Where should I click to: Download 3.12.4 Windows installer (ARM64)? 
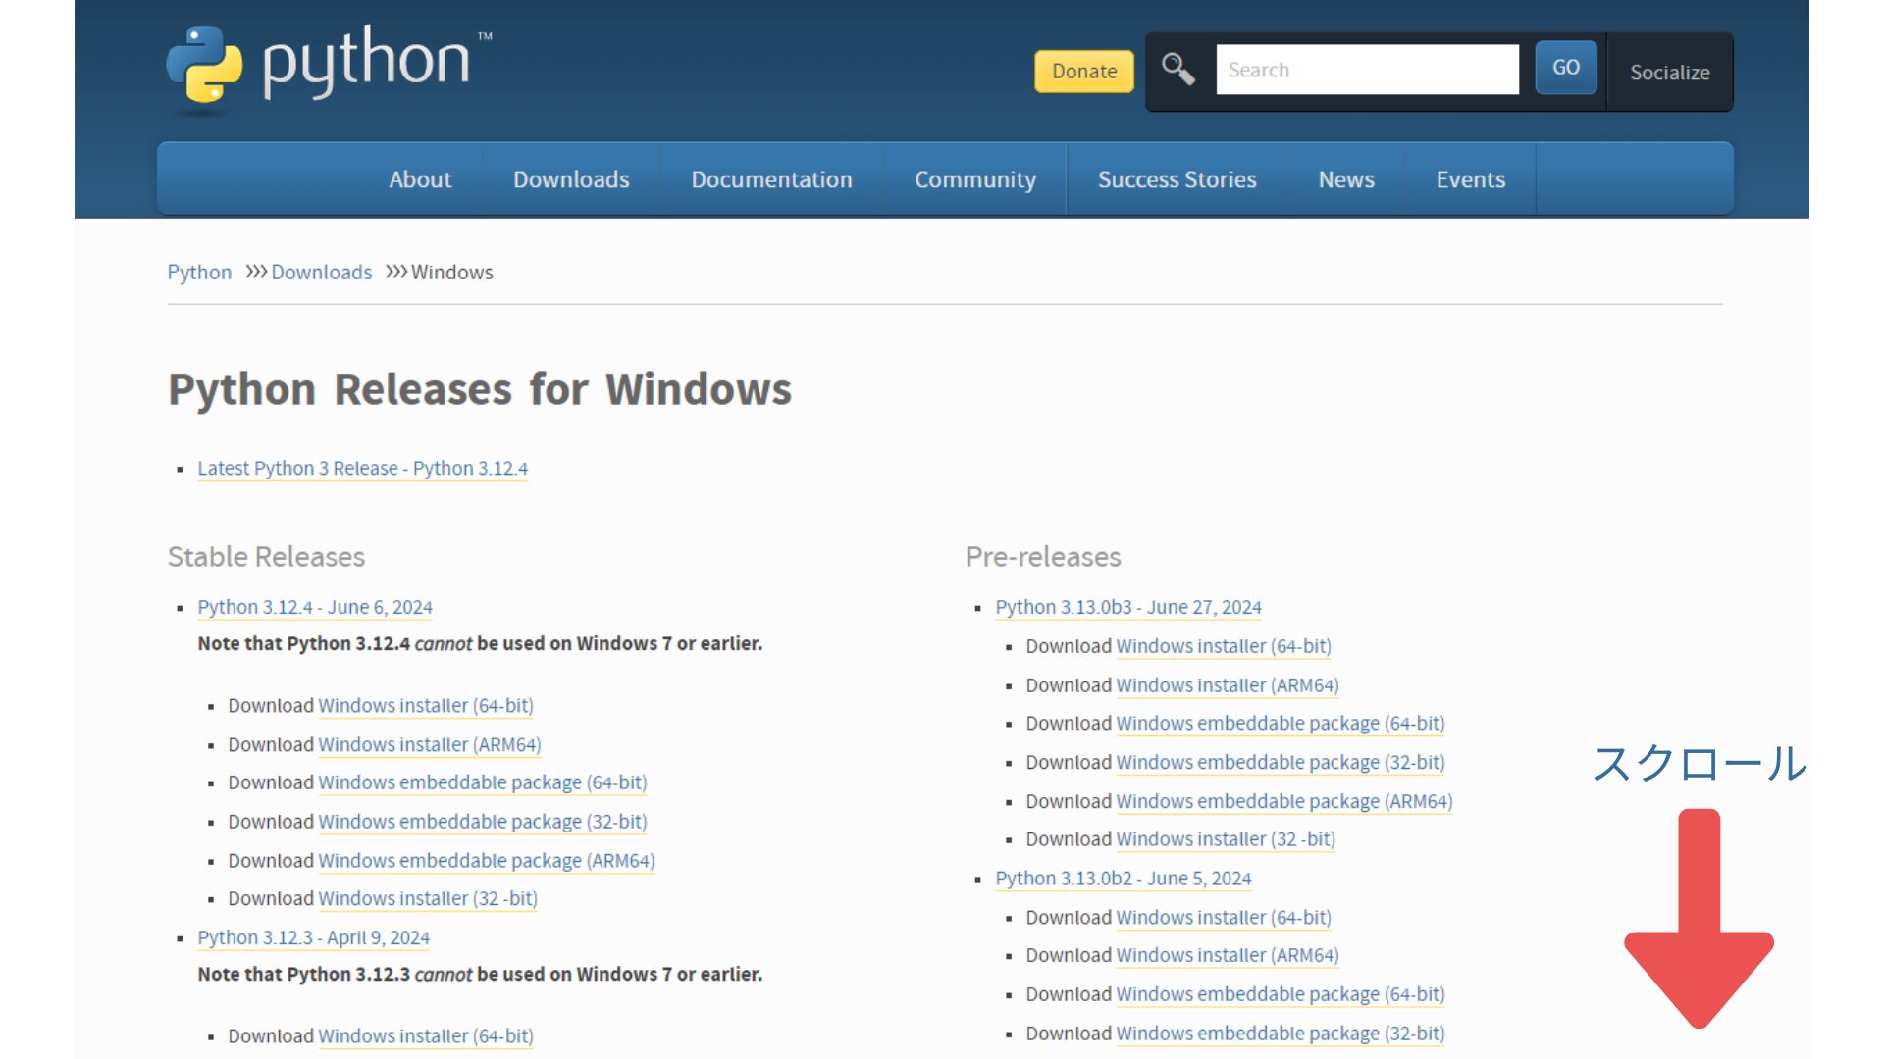[430, 745]
